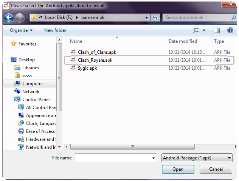Click the Hardware and Sound printer icon
The width and height of the screenshot is (239, 181).
tap(21, 139)
